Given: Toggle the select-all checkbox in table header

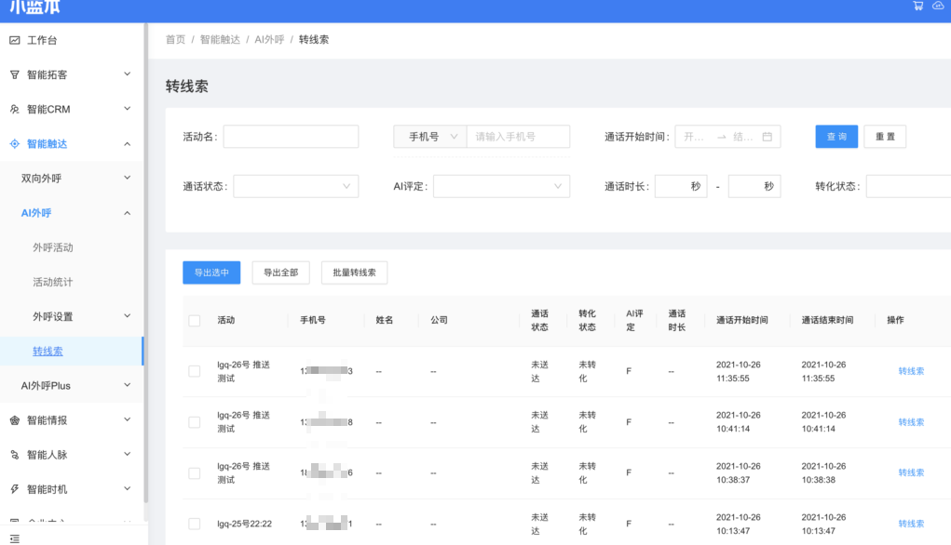Looking at the screenshot, I should tap(194, 321).
